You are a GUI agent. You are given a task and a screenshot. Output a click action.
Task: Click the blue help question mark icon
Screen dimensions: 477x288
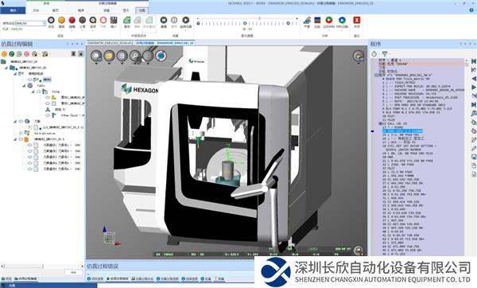pos(471,10)
